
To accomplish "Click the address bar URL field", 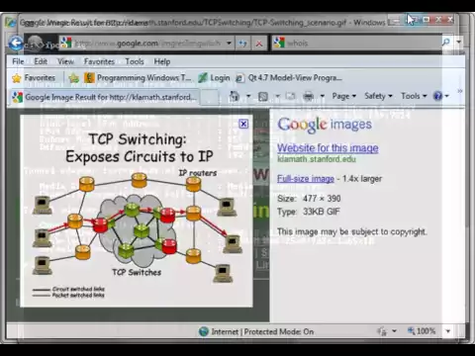I will 147,44.
